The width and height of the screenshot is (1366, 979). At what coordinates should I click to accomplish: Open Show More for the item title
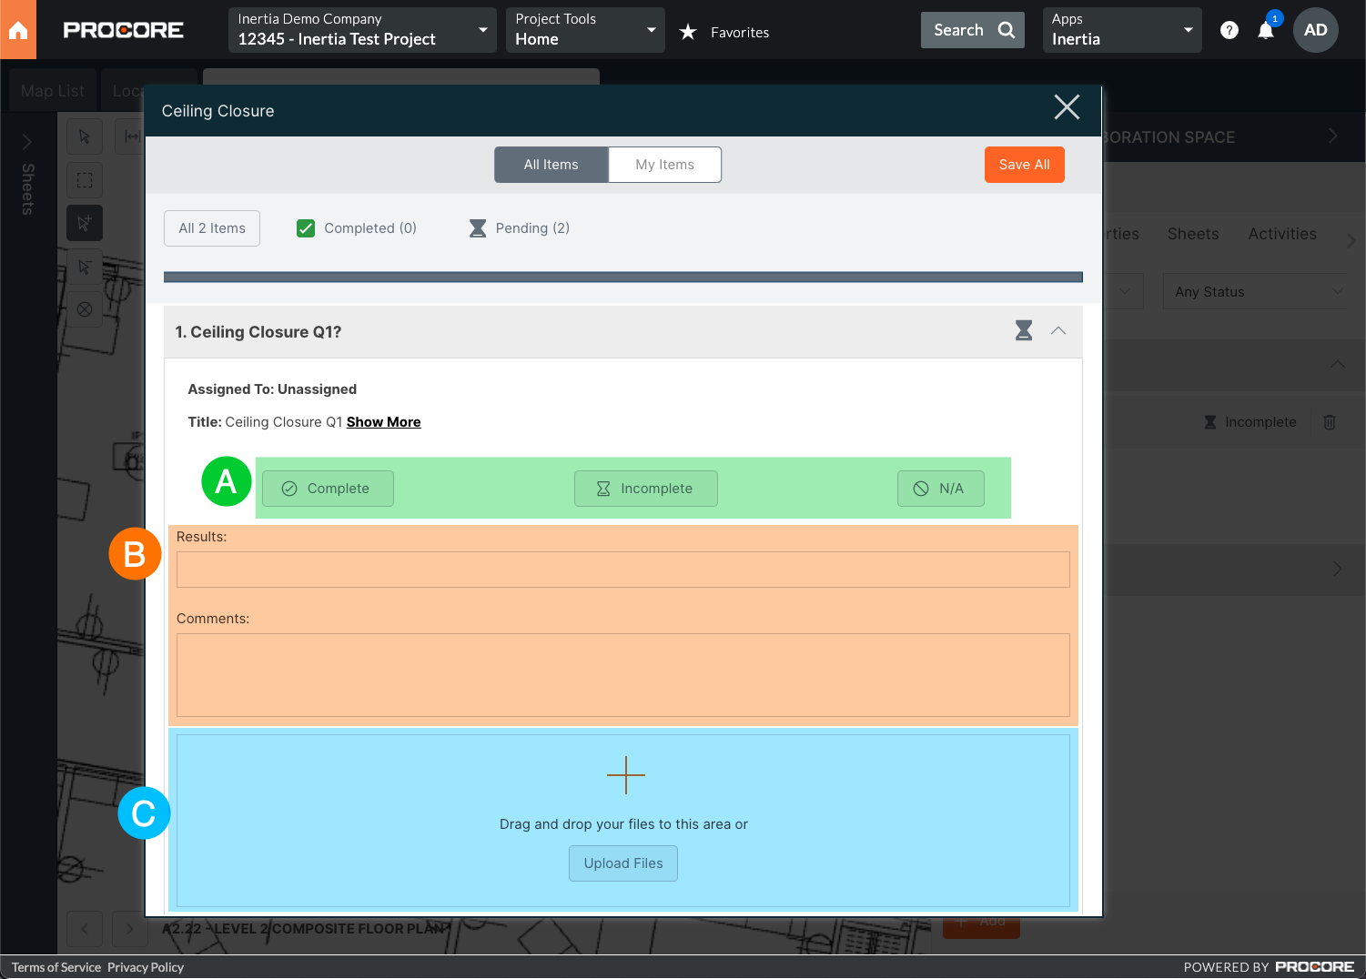click(383, 421)
